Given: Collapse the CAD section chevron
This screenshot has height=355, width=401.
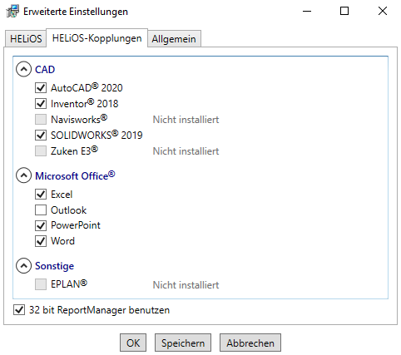Looking at the screenshot, I should [23, 69].
